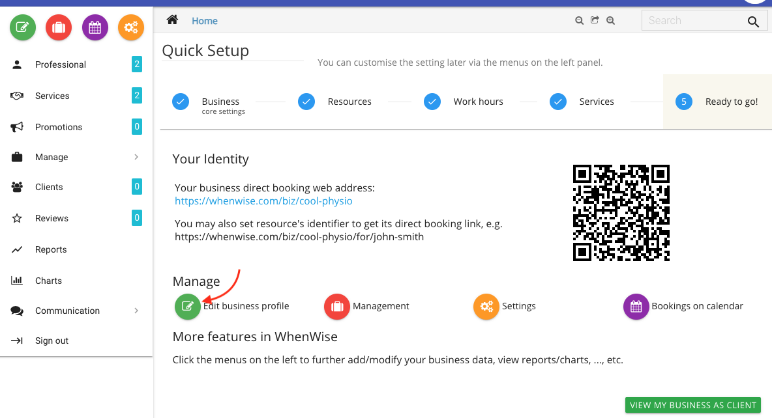Go to the Business core settings step

(x=223, y=105)
